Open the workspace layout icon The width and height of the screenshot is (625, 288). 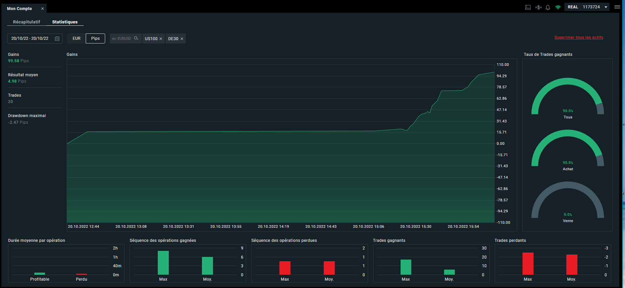pyautogui.click(x=528, y=7)
